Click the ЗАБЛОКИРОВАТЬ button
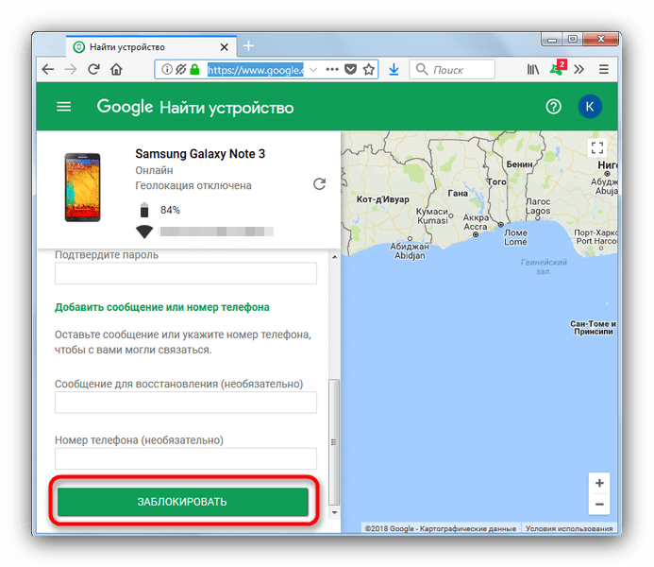This screenshot has width=654, height=567. 183,502
